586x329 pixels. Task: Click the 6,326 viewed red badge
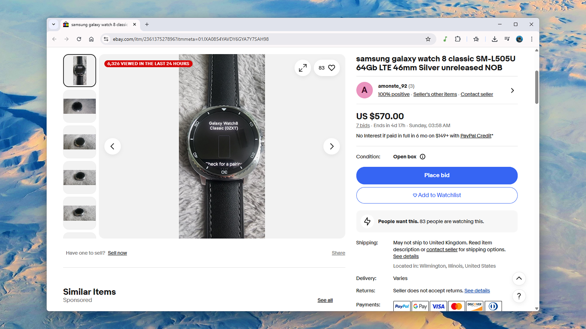(x=148, y=64)
